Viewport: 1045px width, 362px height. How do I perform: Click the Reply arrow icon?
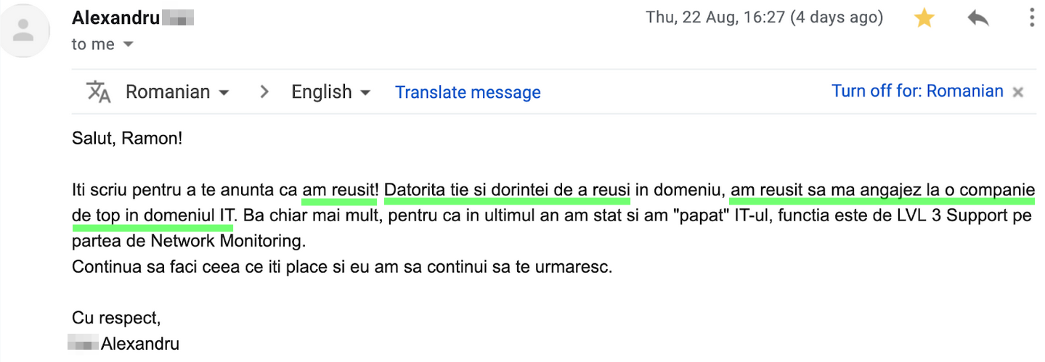(978, 19)
